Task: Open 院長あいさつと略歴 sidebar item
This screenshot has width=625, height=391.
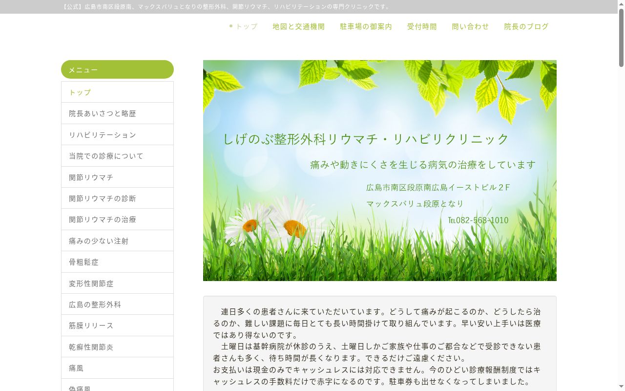Action: [x=117, y=113]
